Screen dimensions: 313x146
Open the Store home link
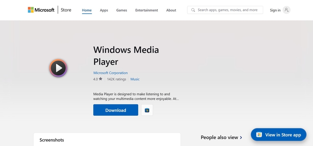click(66, 10)
